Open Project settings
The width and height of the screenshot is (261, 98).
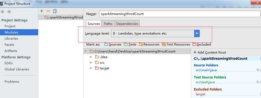click(10, 26)
